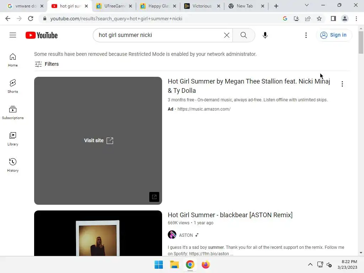Open the three-dot menu for the Amazon ad
Image resolution: width=364 pixels, height=273 pixels.
[342, 84]
